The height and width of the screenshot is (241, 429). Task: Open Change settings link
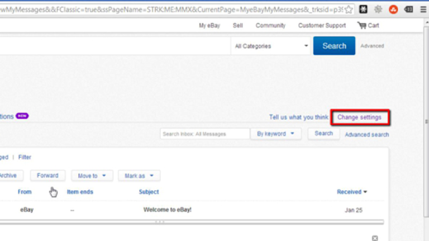pyautogui.click(x=359, y=117)
